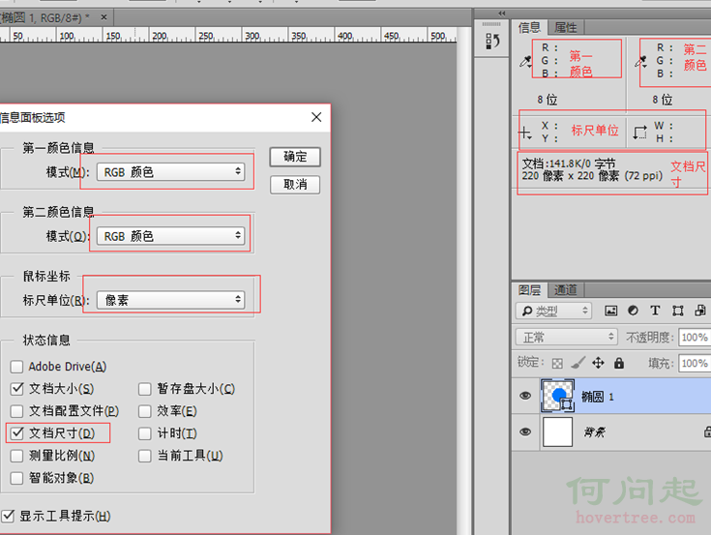711x535 pixels.
Task: Uncheck the 文档尺寸(D) checkbox
Action: point(16,433)
